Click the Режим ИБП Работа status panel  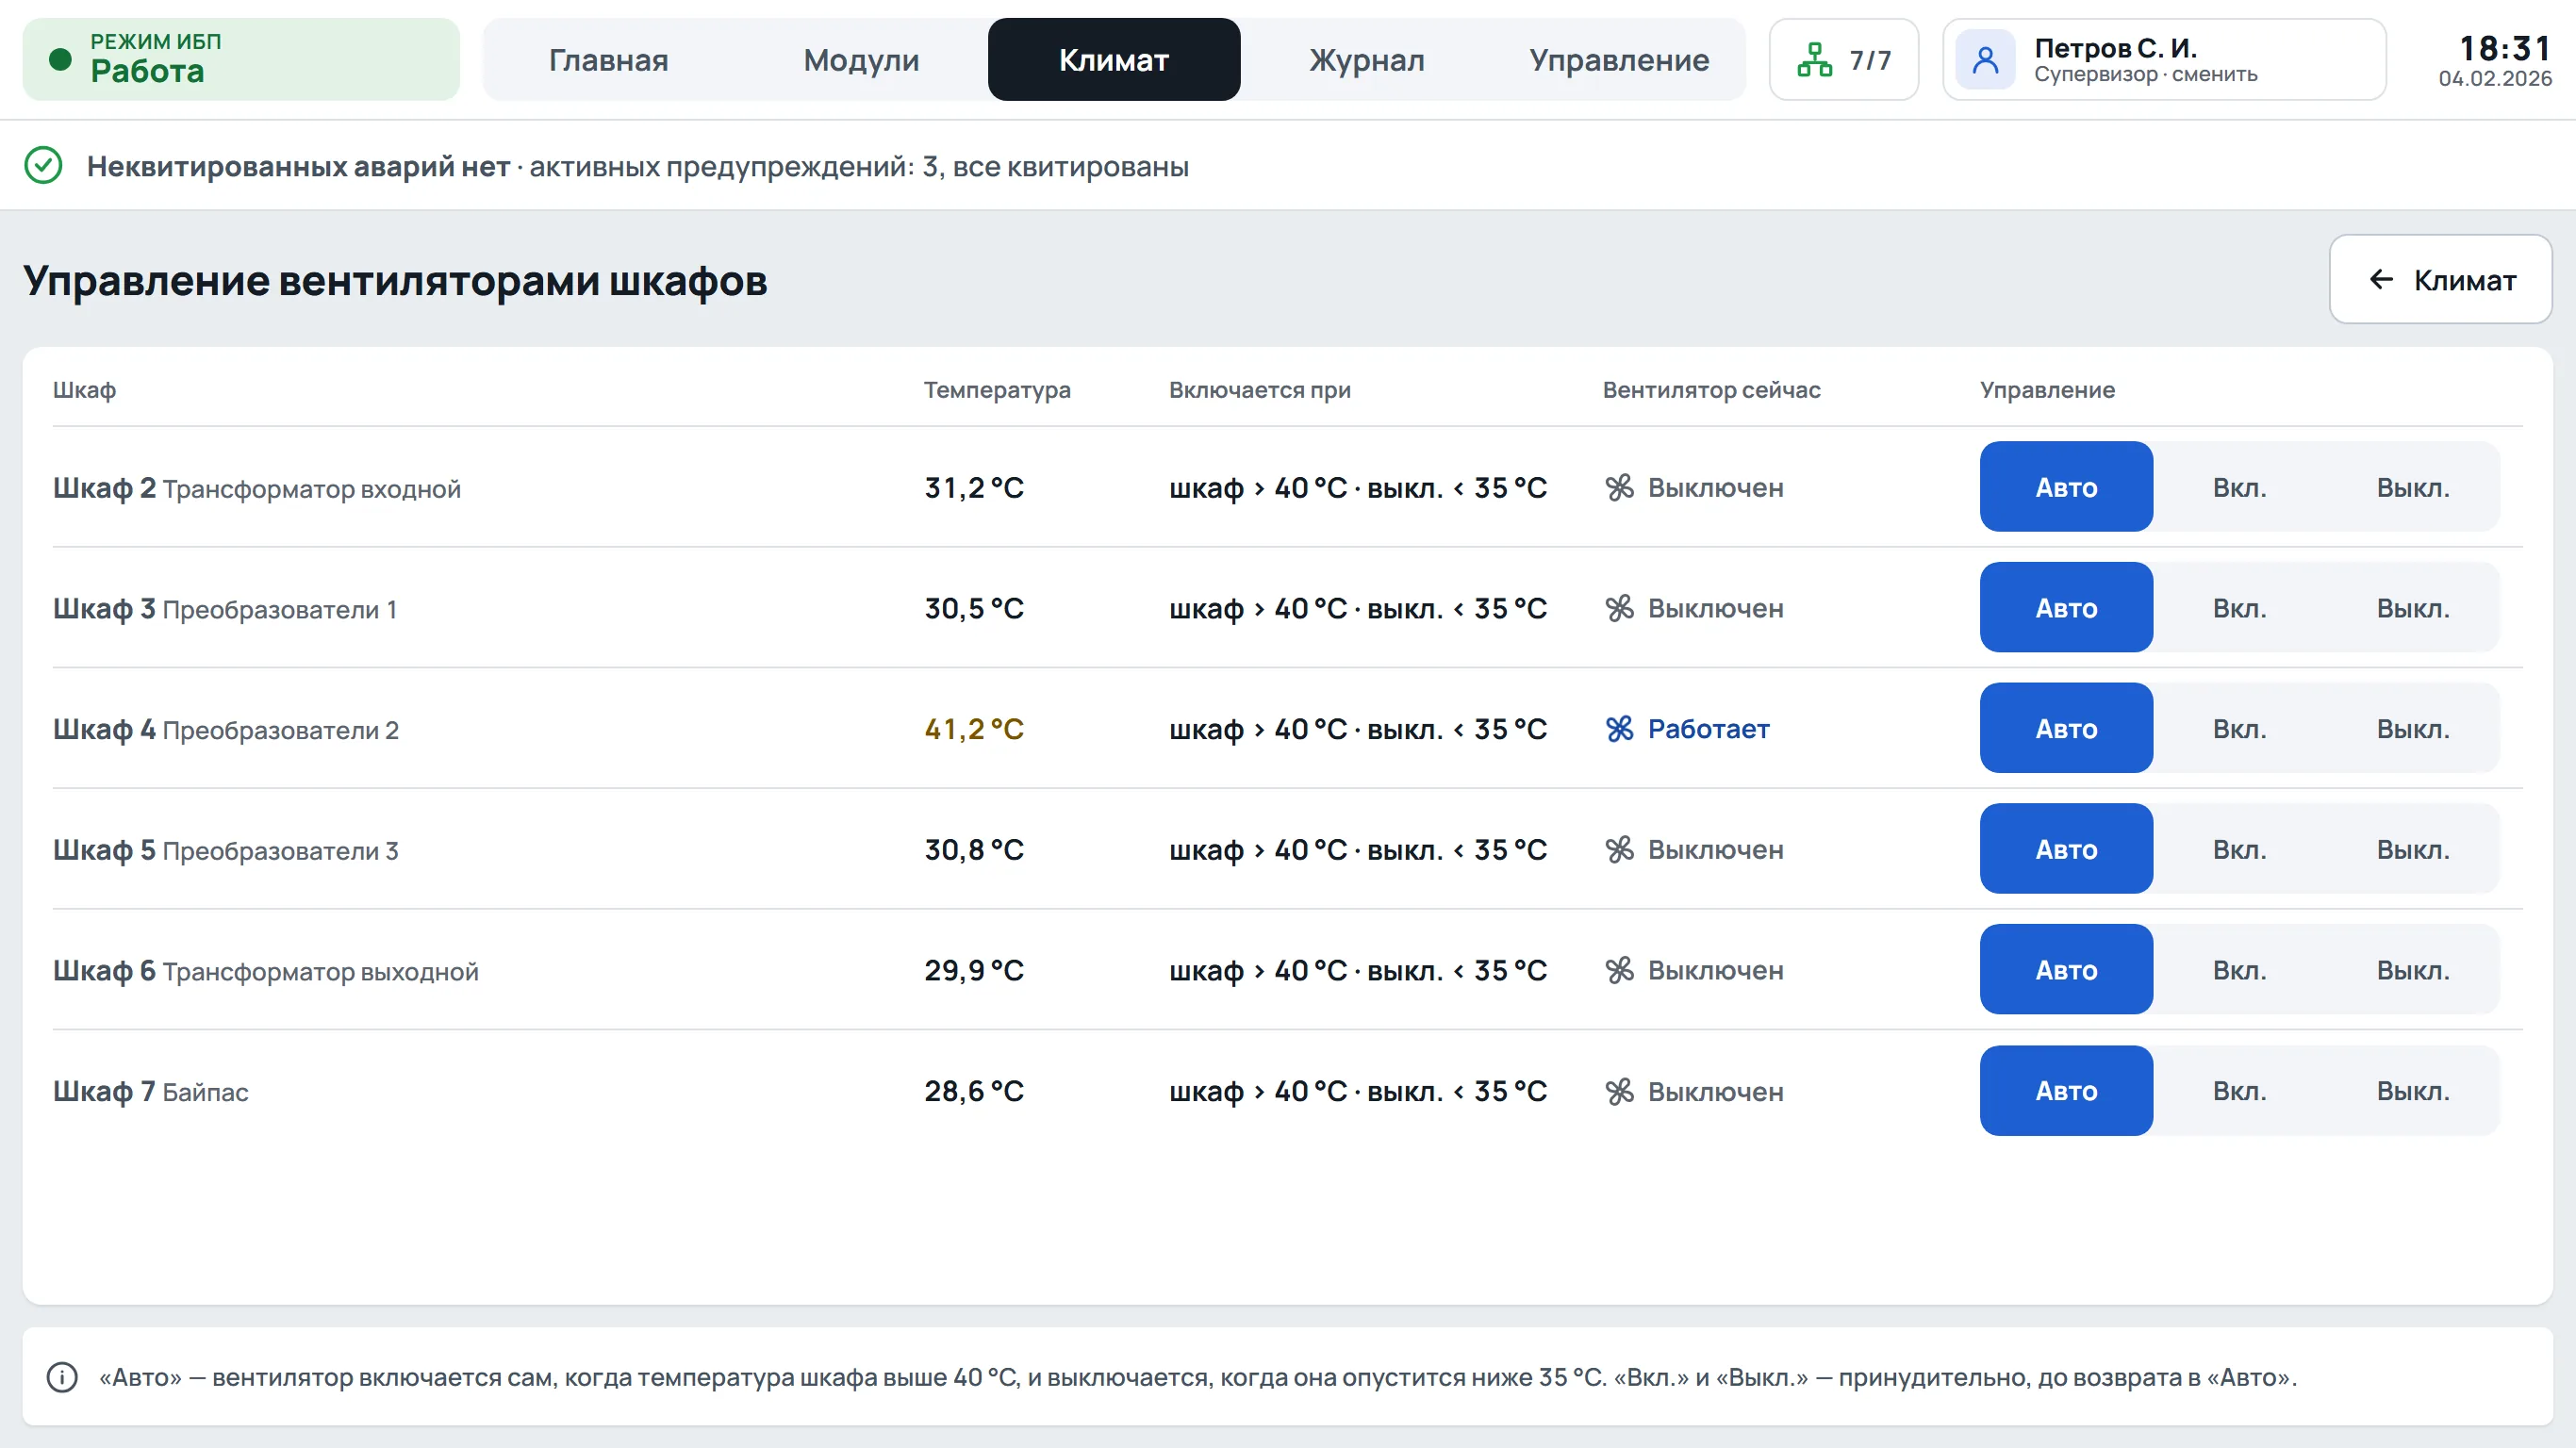pos(241,60)
